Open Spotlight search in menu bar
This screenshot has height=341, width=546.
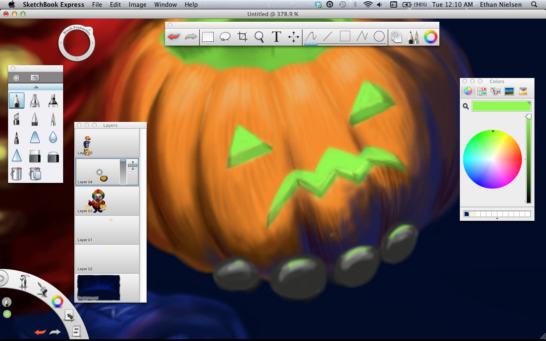[x=534, y=5]
